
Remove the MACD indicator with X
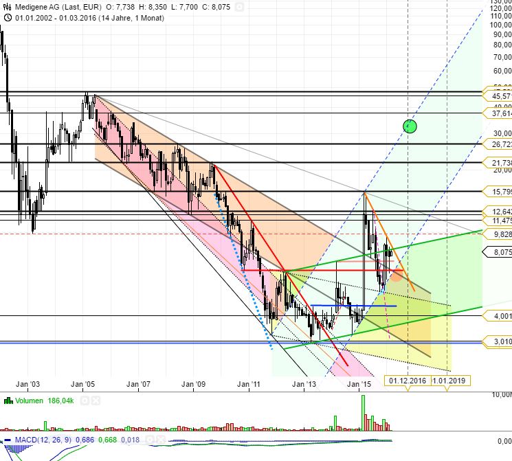click(160, 440)
